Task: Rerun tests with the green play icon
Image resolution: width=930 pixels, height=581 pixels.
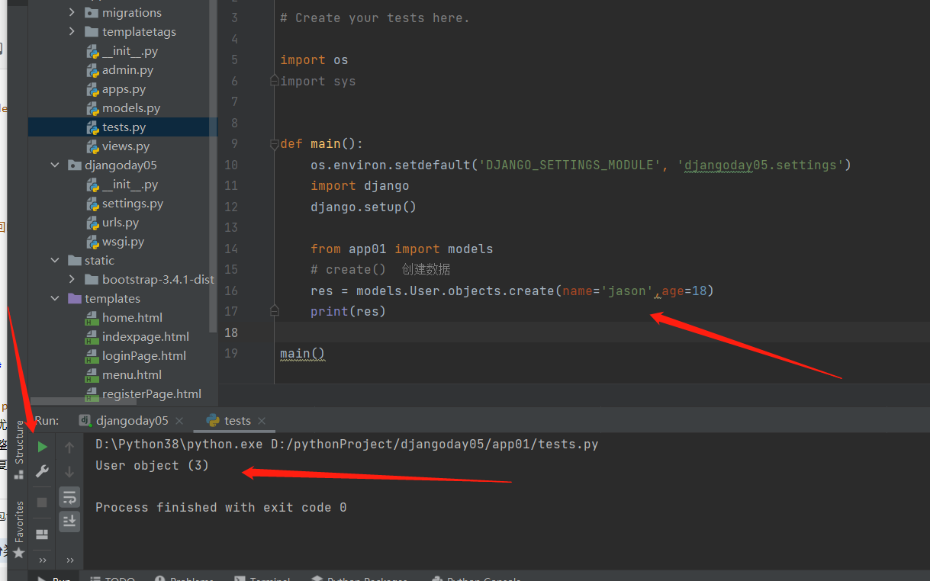Action: [43, 447]
